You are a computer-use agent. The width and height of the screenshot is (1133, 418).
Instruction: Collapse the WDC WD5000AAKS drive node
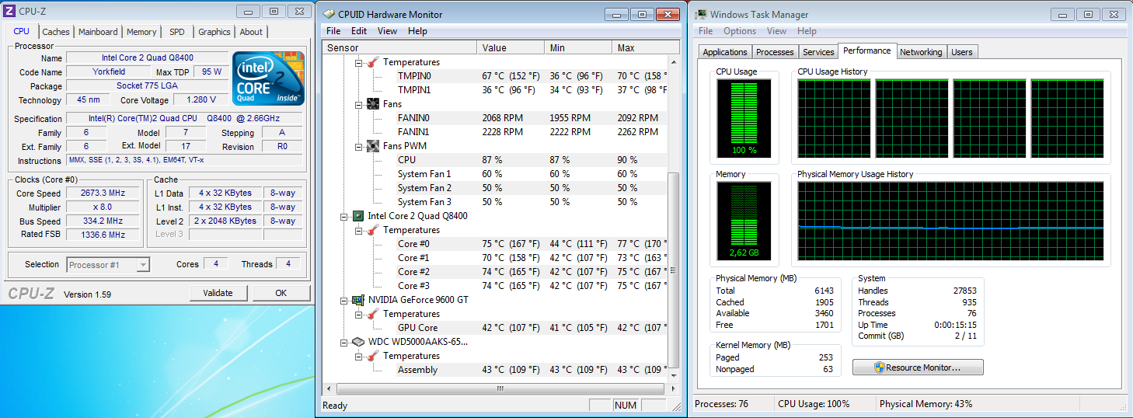pos(344,342)
